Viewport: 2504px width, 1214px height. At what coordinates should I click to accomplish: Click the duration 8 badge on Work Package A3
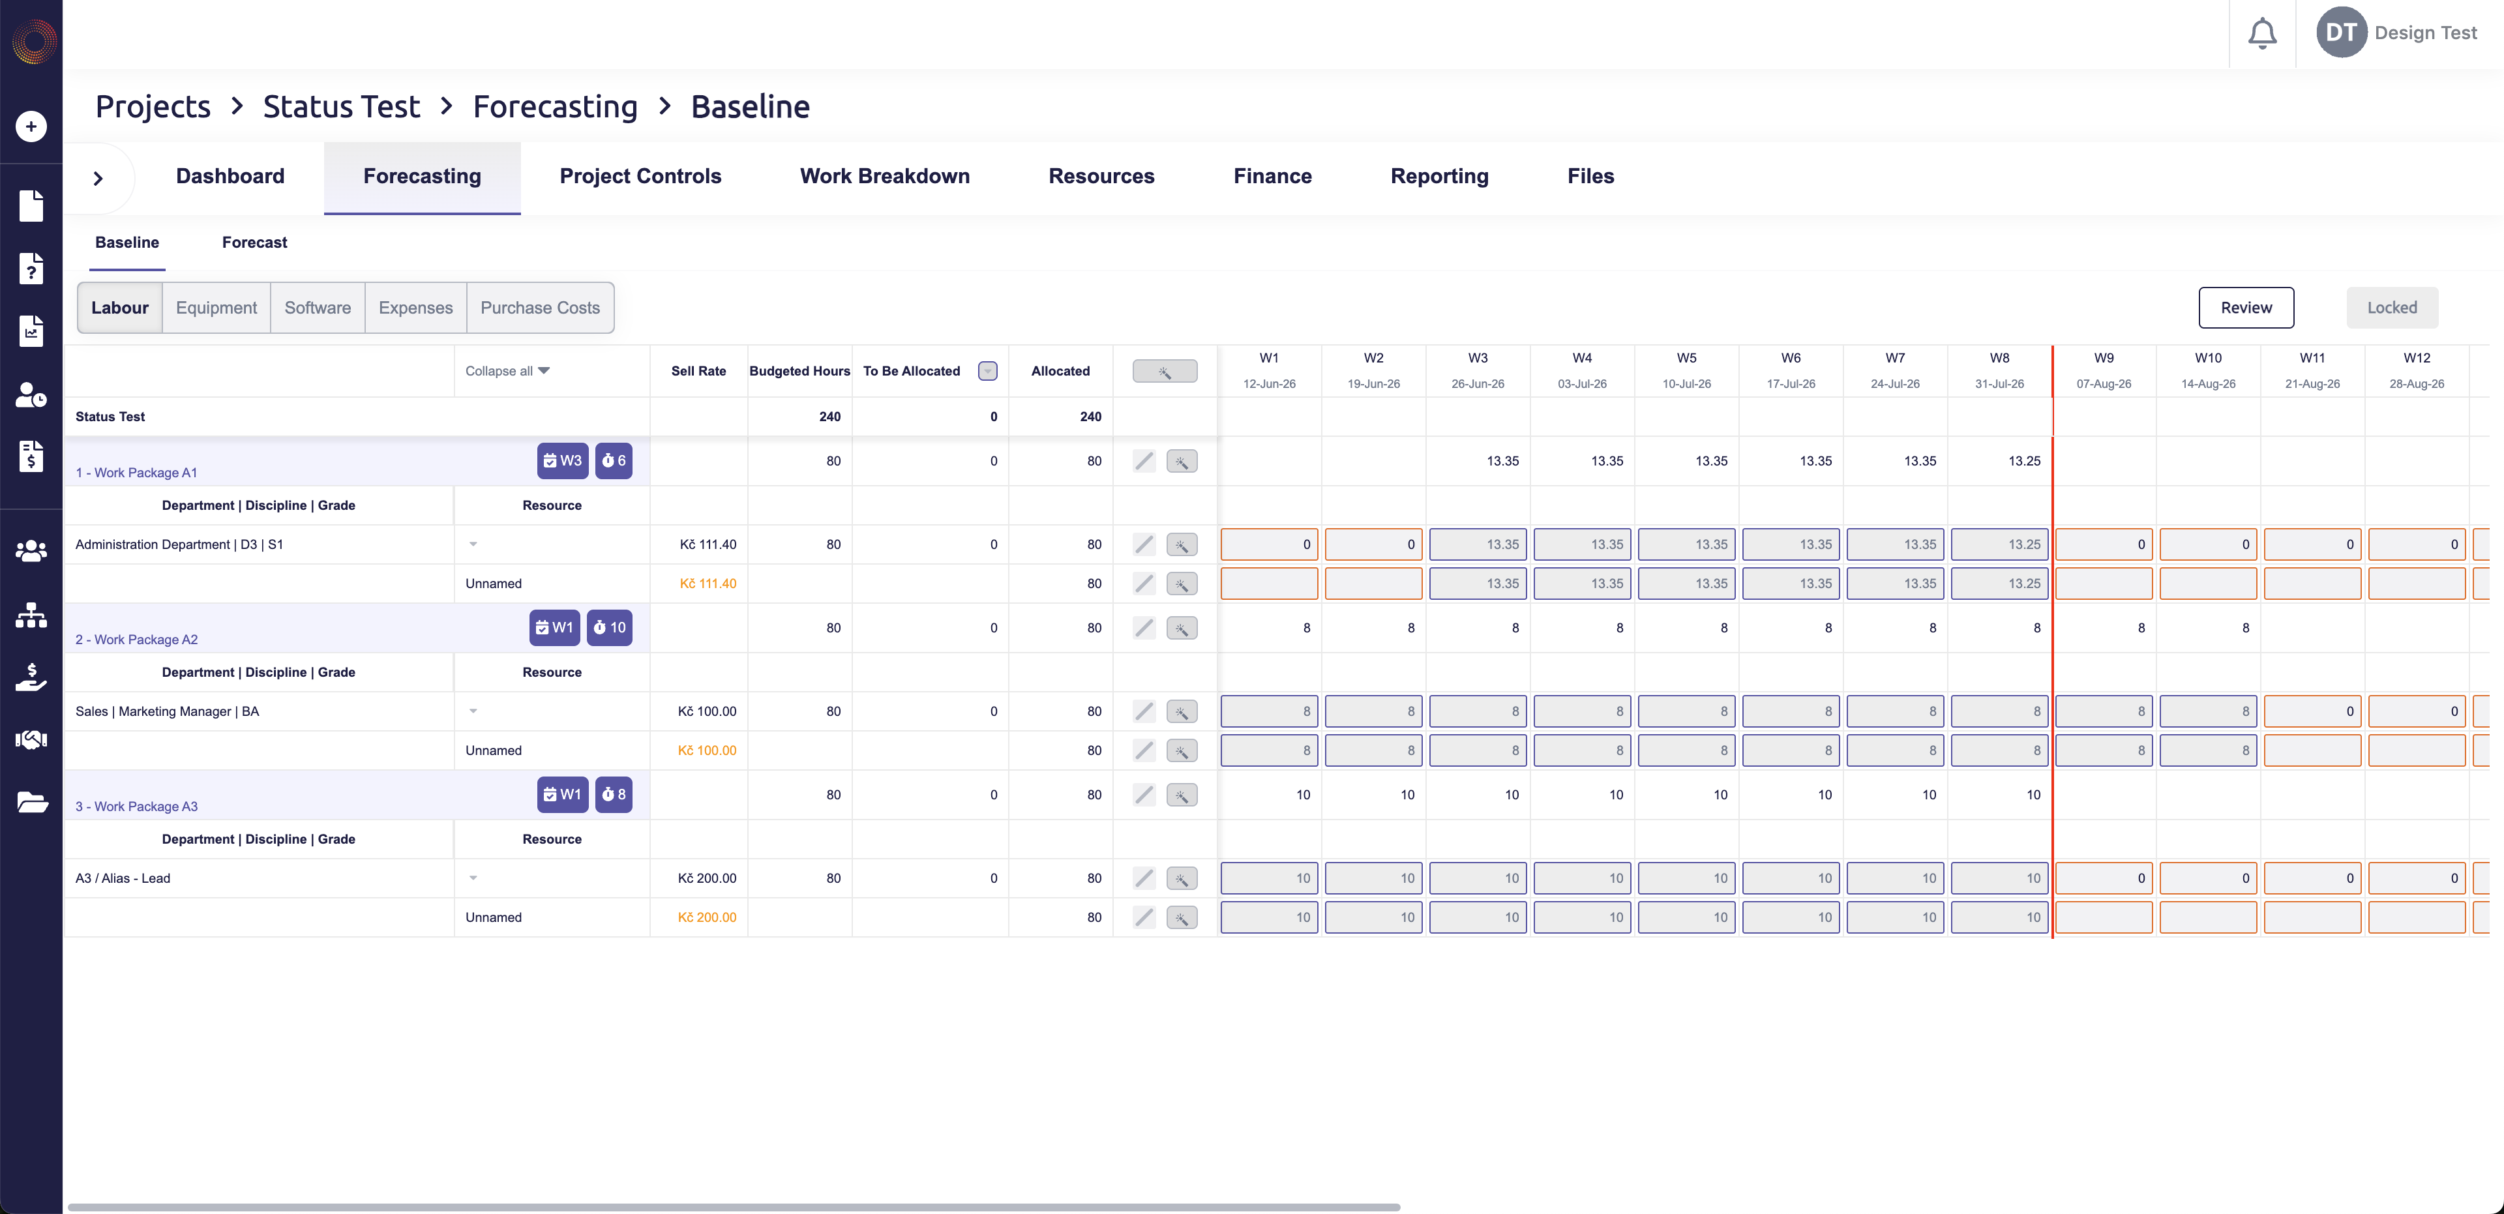pos(614,795)
